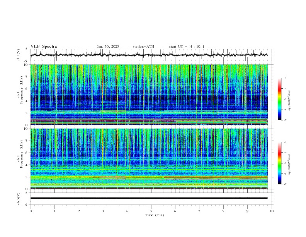The image size is (306, 237).
Task: Click the "-5" volt tick of ch.3 waveform
Action: [26, 205]
